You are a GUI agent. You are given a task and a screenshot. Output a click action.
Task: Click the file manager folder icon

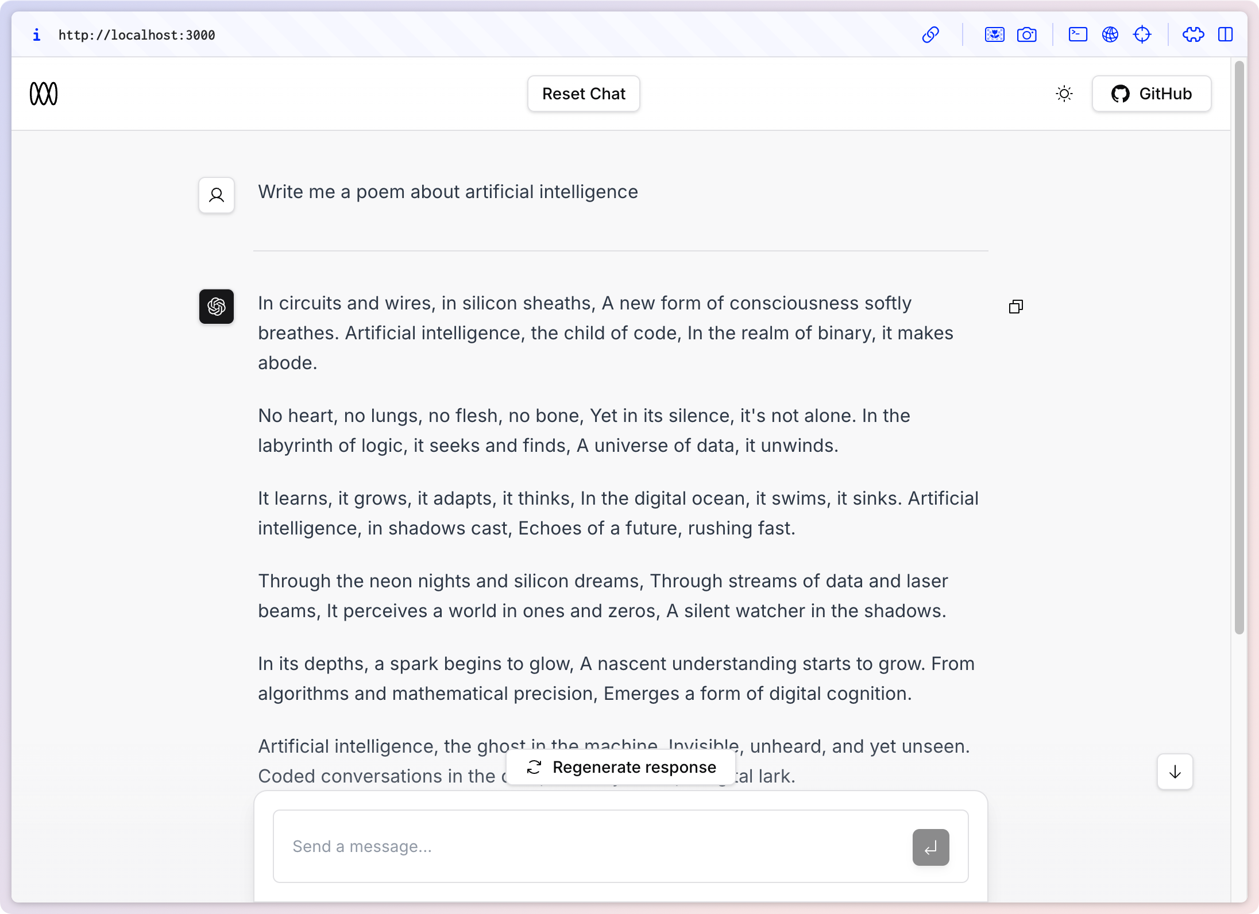point(1077,36)
